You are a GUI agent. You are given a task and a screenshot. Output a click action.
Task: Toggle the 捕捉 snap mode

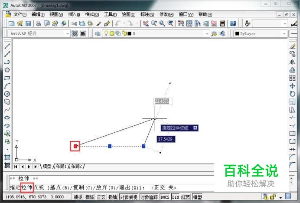tap(78, 197)
